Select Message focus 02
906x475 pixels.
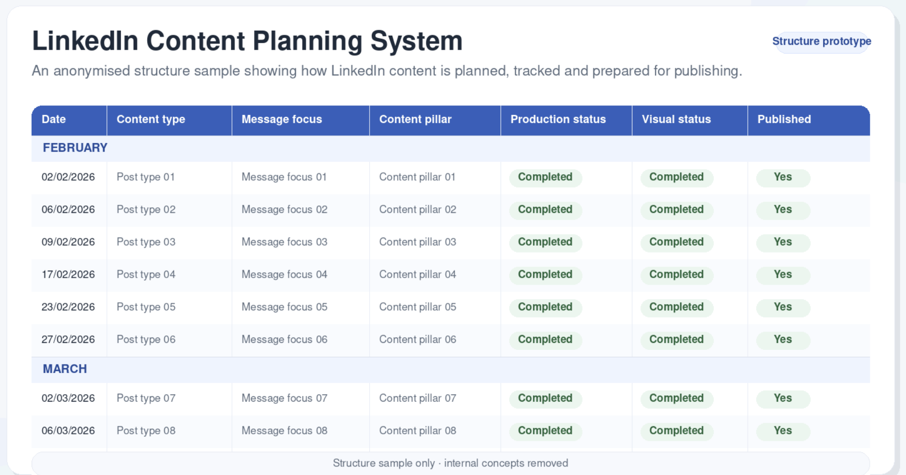point(284,210)
